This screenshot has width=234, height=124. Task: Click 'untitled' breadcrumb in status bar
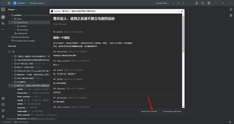[x=6, y=122]
